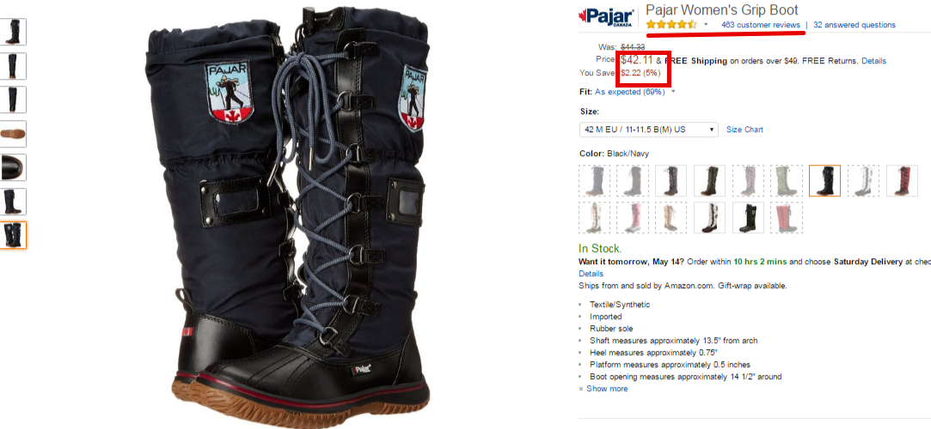
Task: Select the highlighted pair-of-boots thumbnail
Action: 13,235
